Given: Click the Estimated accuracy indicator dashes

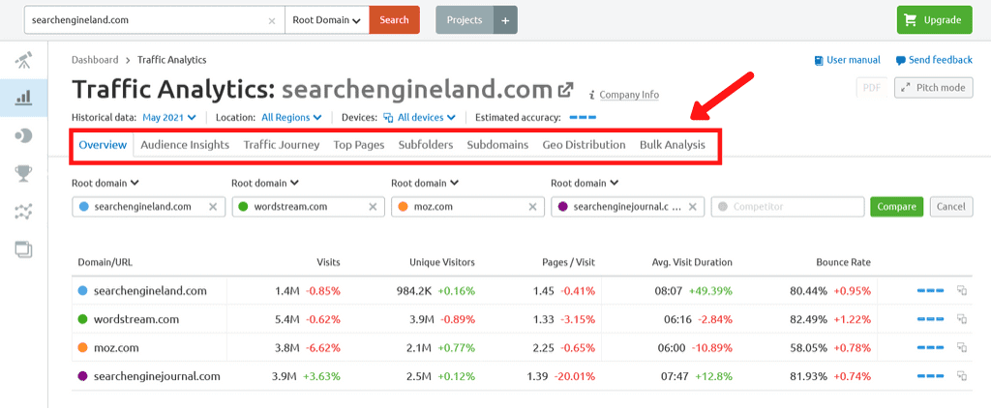Looking at the screenshot, I should tap(583, 117).
